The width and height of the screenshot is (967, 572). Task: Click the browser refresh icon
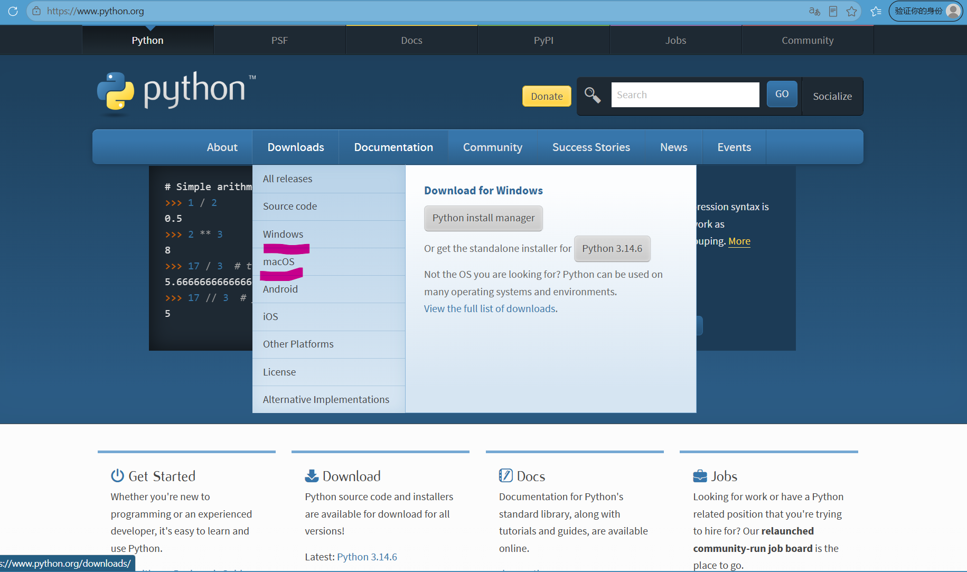pyautogui.click(x=13, y=11)
